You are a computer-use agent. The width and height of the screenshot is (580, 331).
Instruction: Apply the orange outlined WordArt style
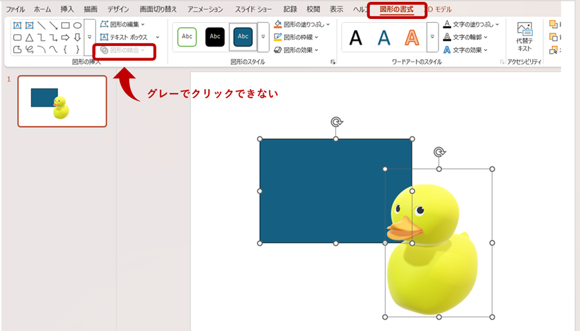pyautogui.click(x=411, y=38)
